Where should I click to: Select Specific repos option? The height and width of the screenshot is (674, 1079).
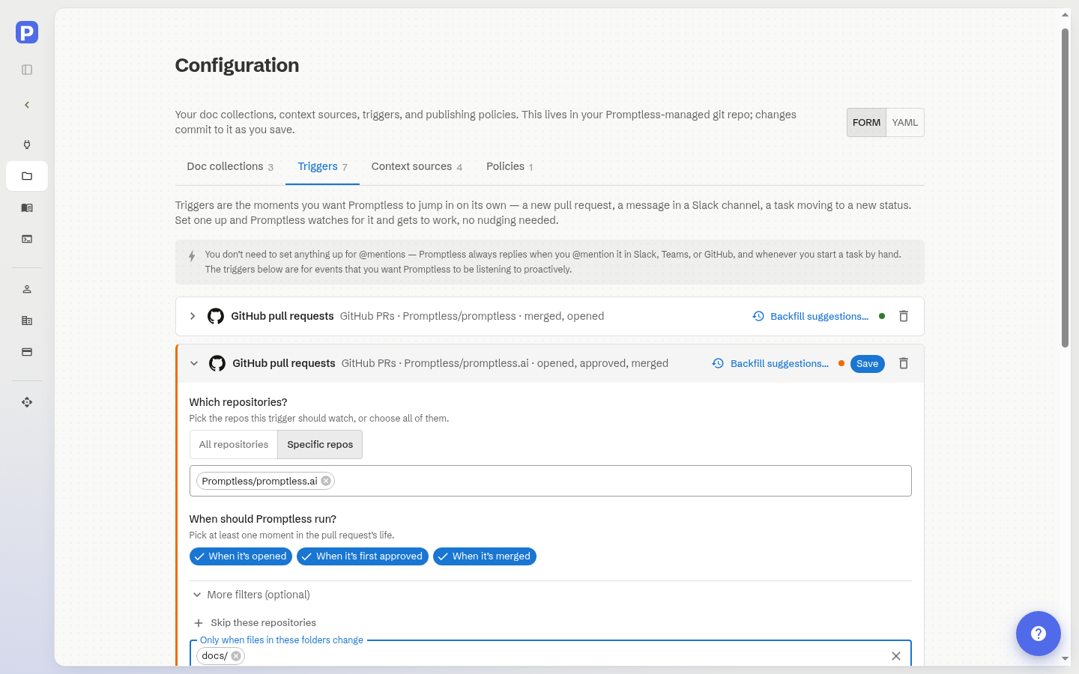coord(320,444)
